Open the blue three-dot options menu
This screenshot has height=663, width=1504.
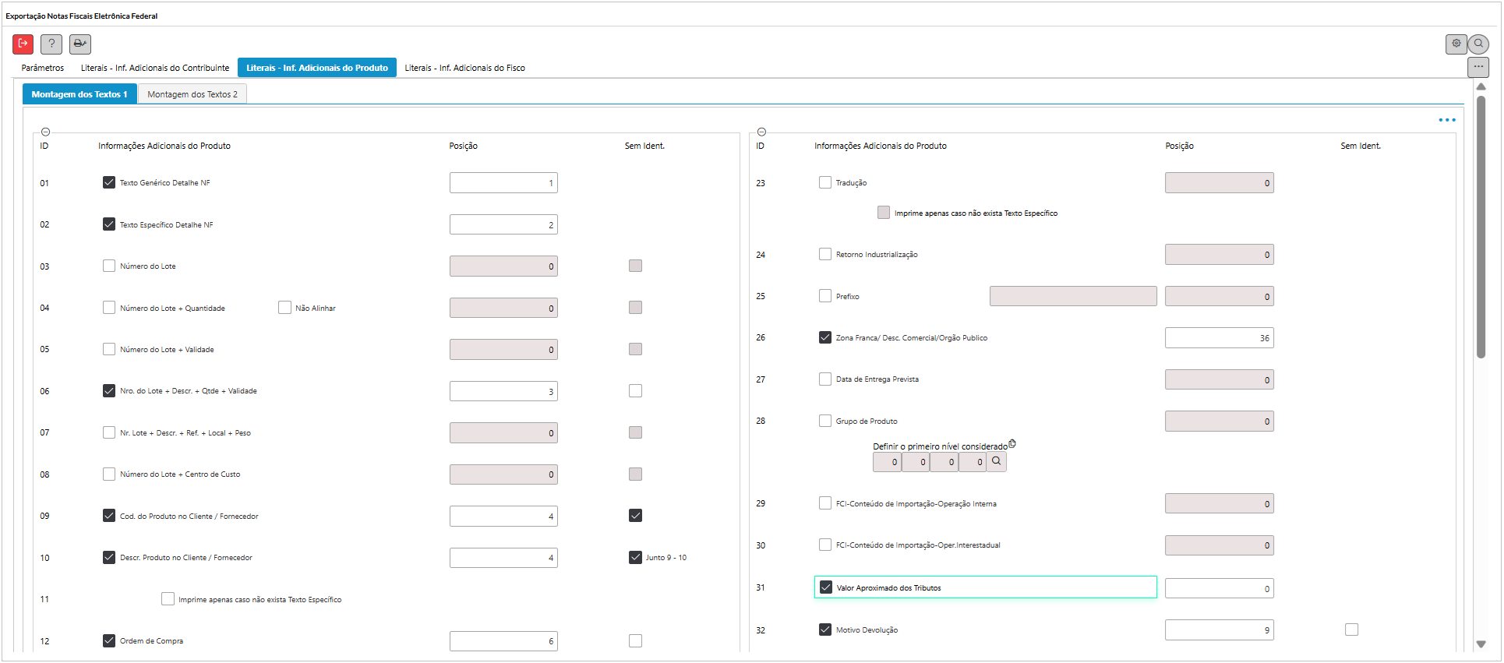pyautogui.click(x=1446, y=120)
